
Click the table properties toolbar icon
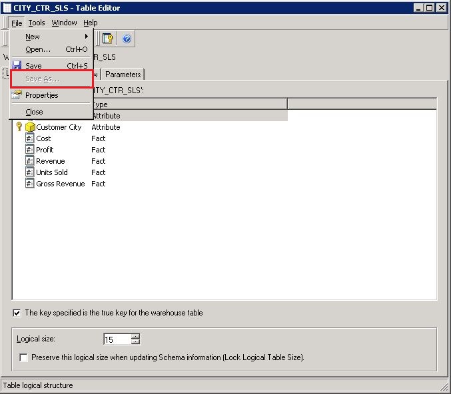click(x=107, y=38)
